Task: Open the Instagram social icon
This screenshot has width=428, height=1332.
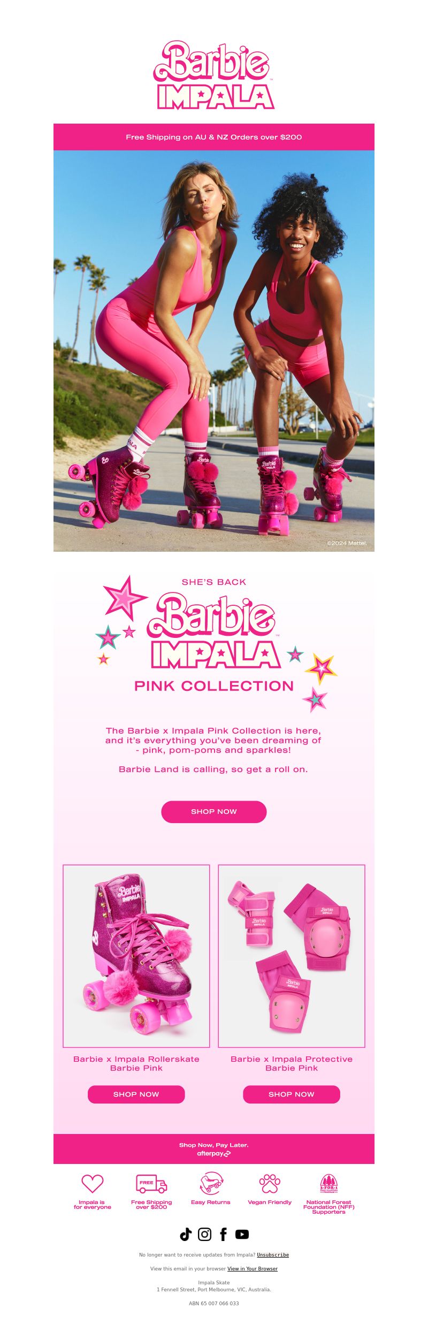Action: point(204,1234)
